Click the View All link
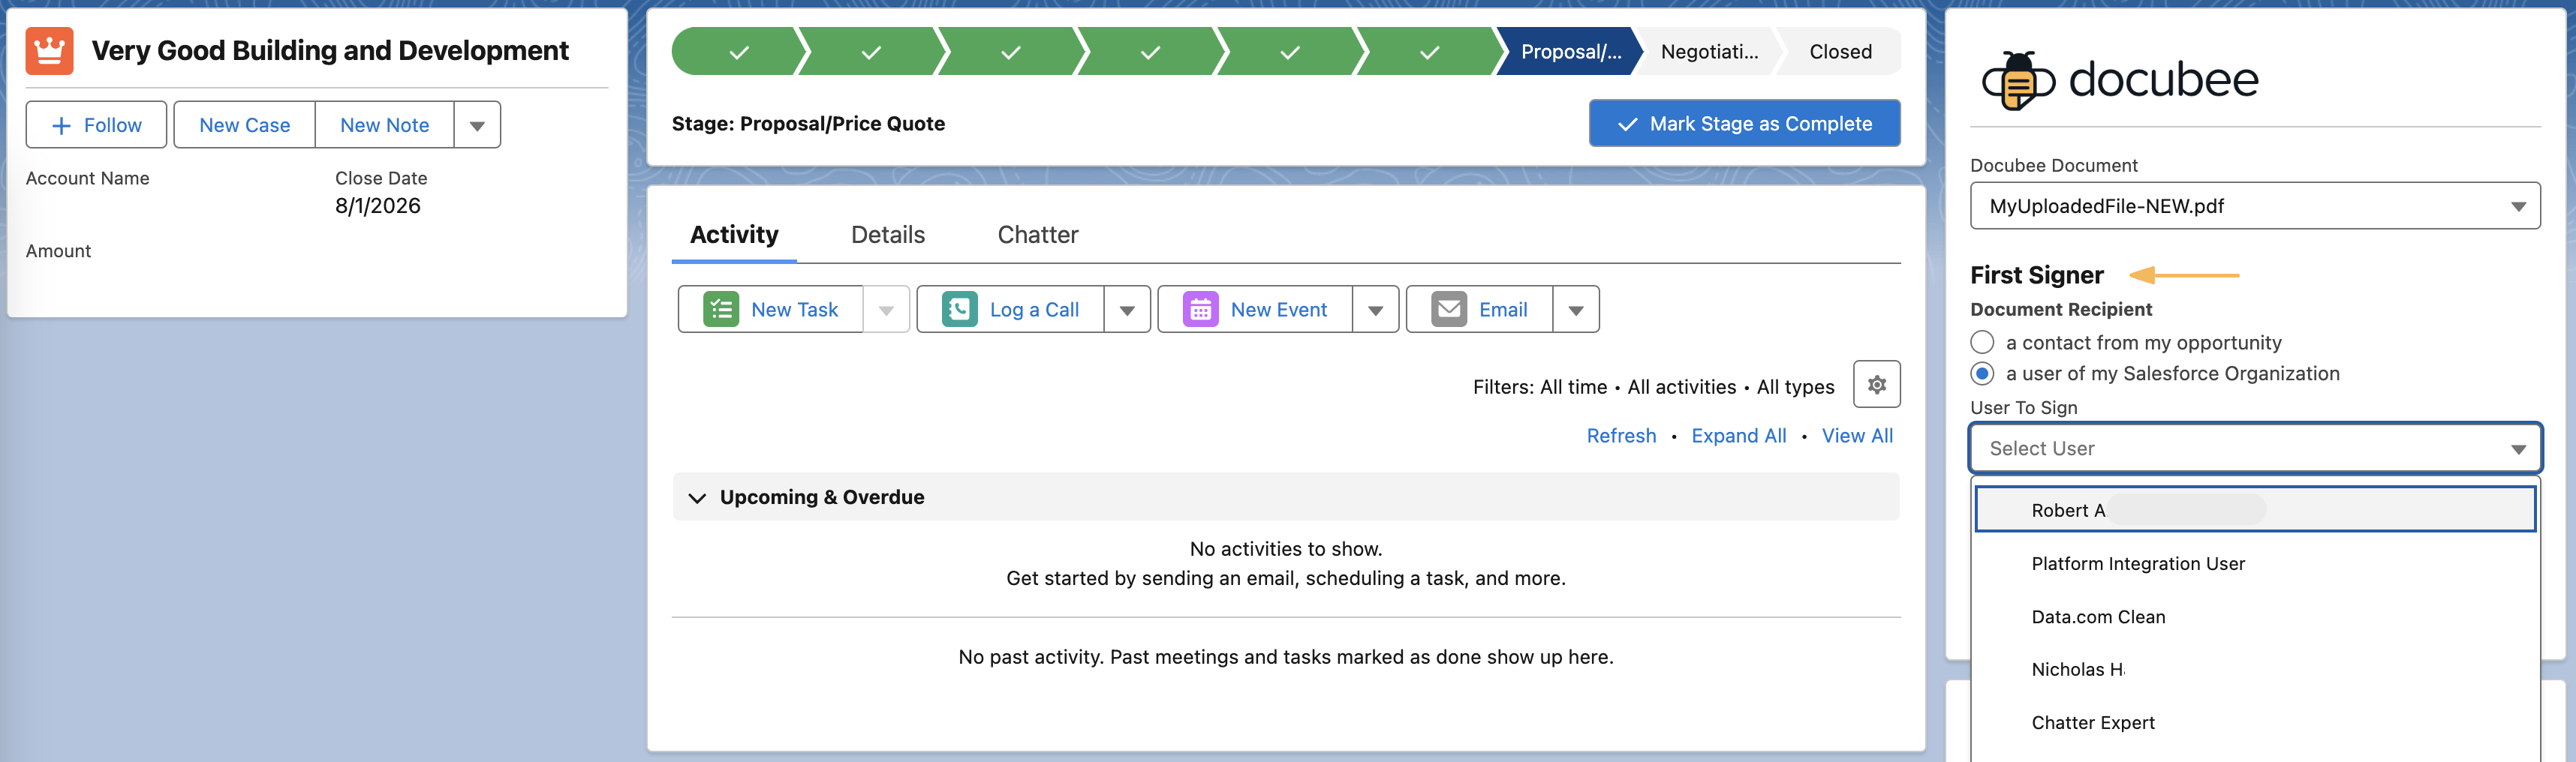 point(1857,436)
